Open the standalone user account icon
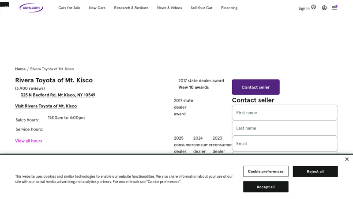 pyautogui.click(x=324, y=8)
